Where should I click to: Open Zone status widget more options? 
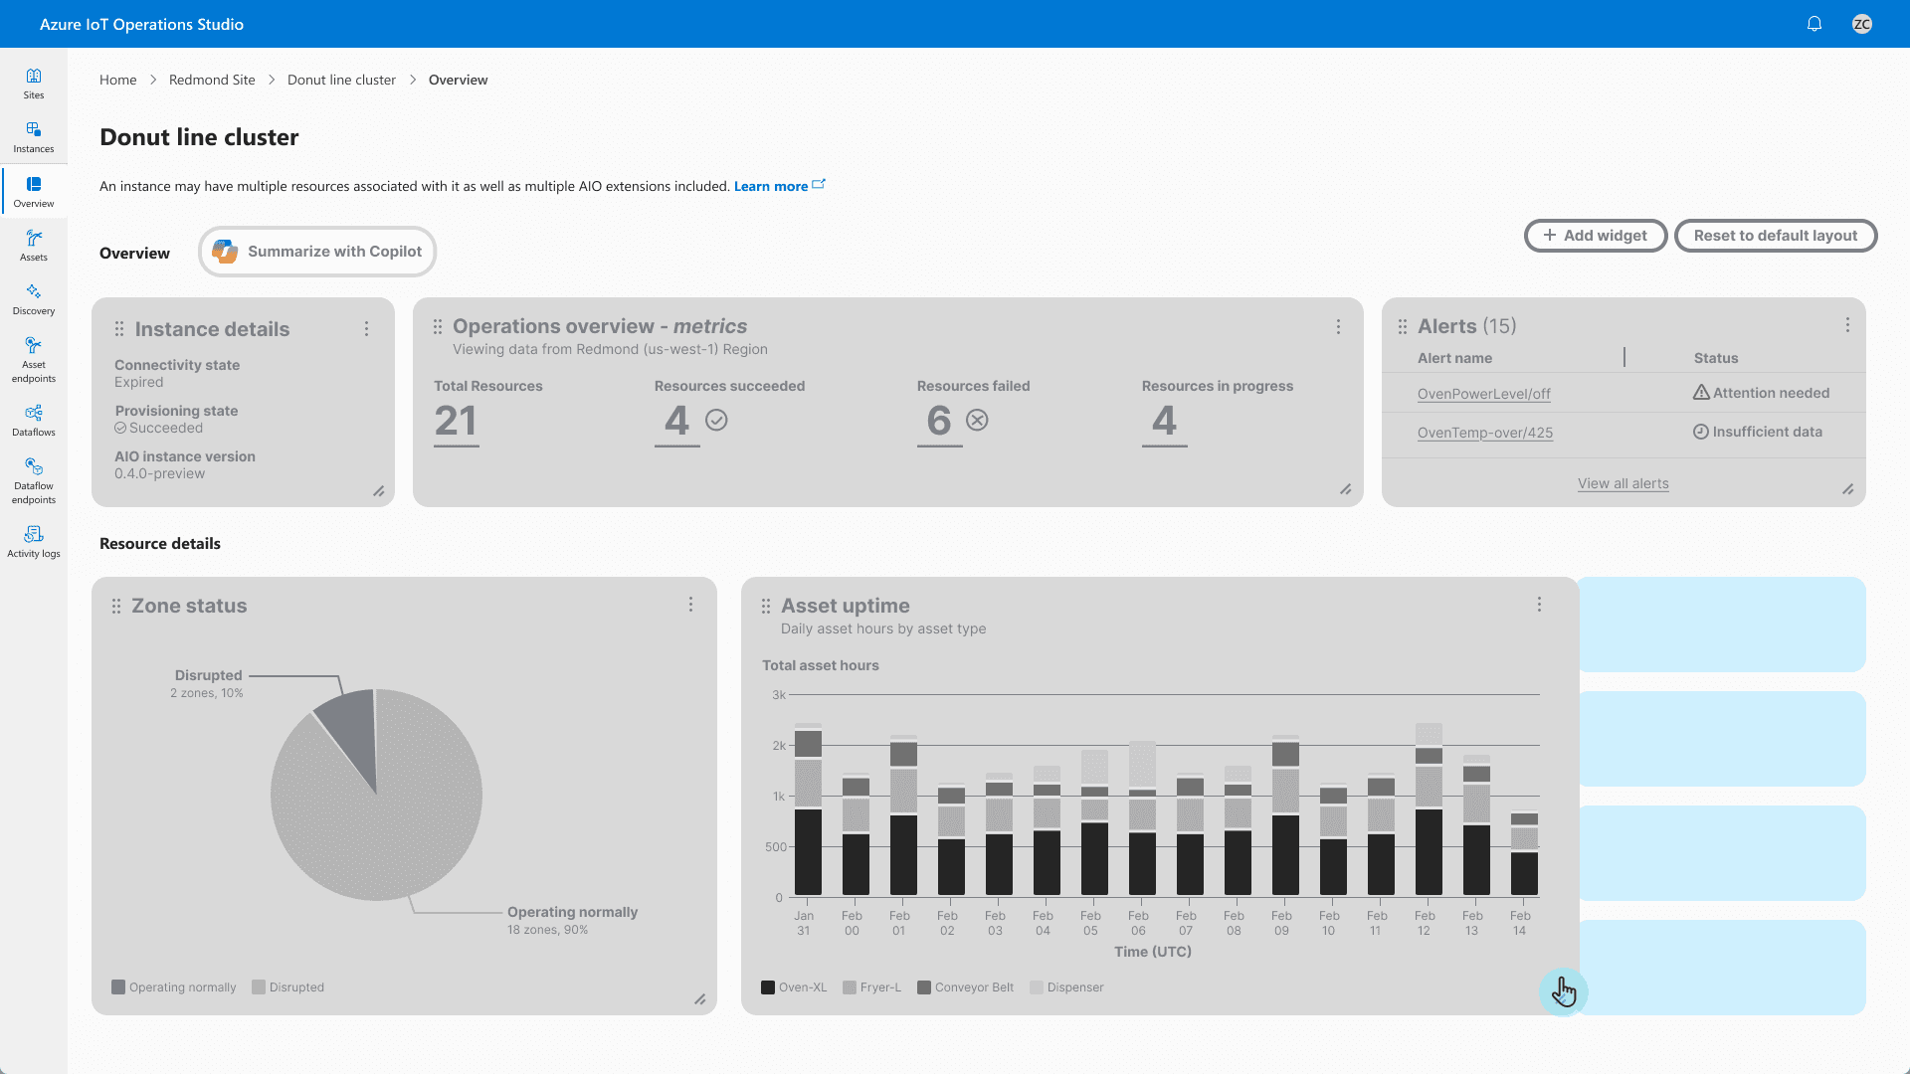(690, 605)
